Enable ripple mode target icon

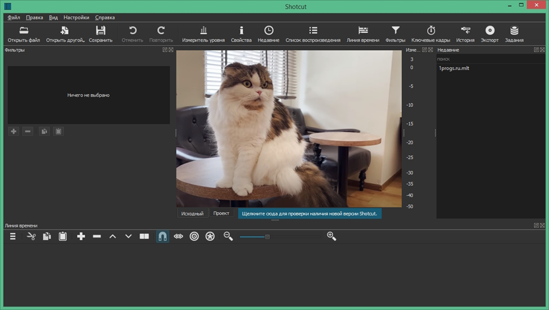pos(194,237)
